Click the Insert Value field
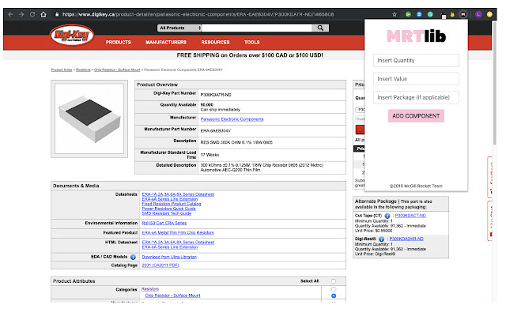This screenshot has width=506, height=316. point(416,79)
